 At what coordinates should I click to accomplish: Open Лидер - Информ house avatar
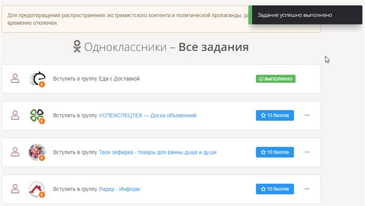37,189
